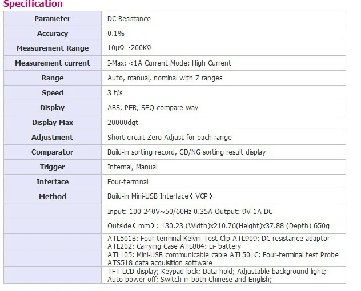Viewport: 361px width, 291px height.
Task: Click the Input 100-240V power line
Action: coord(190,212)
